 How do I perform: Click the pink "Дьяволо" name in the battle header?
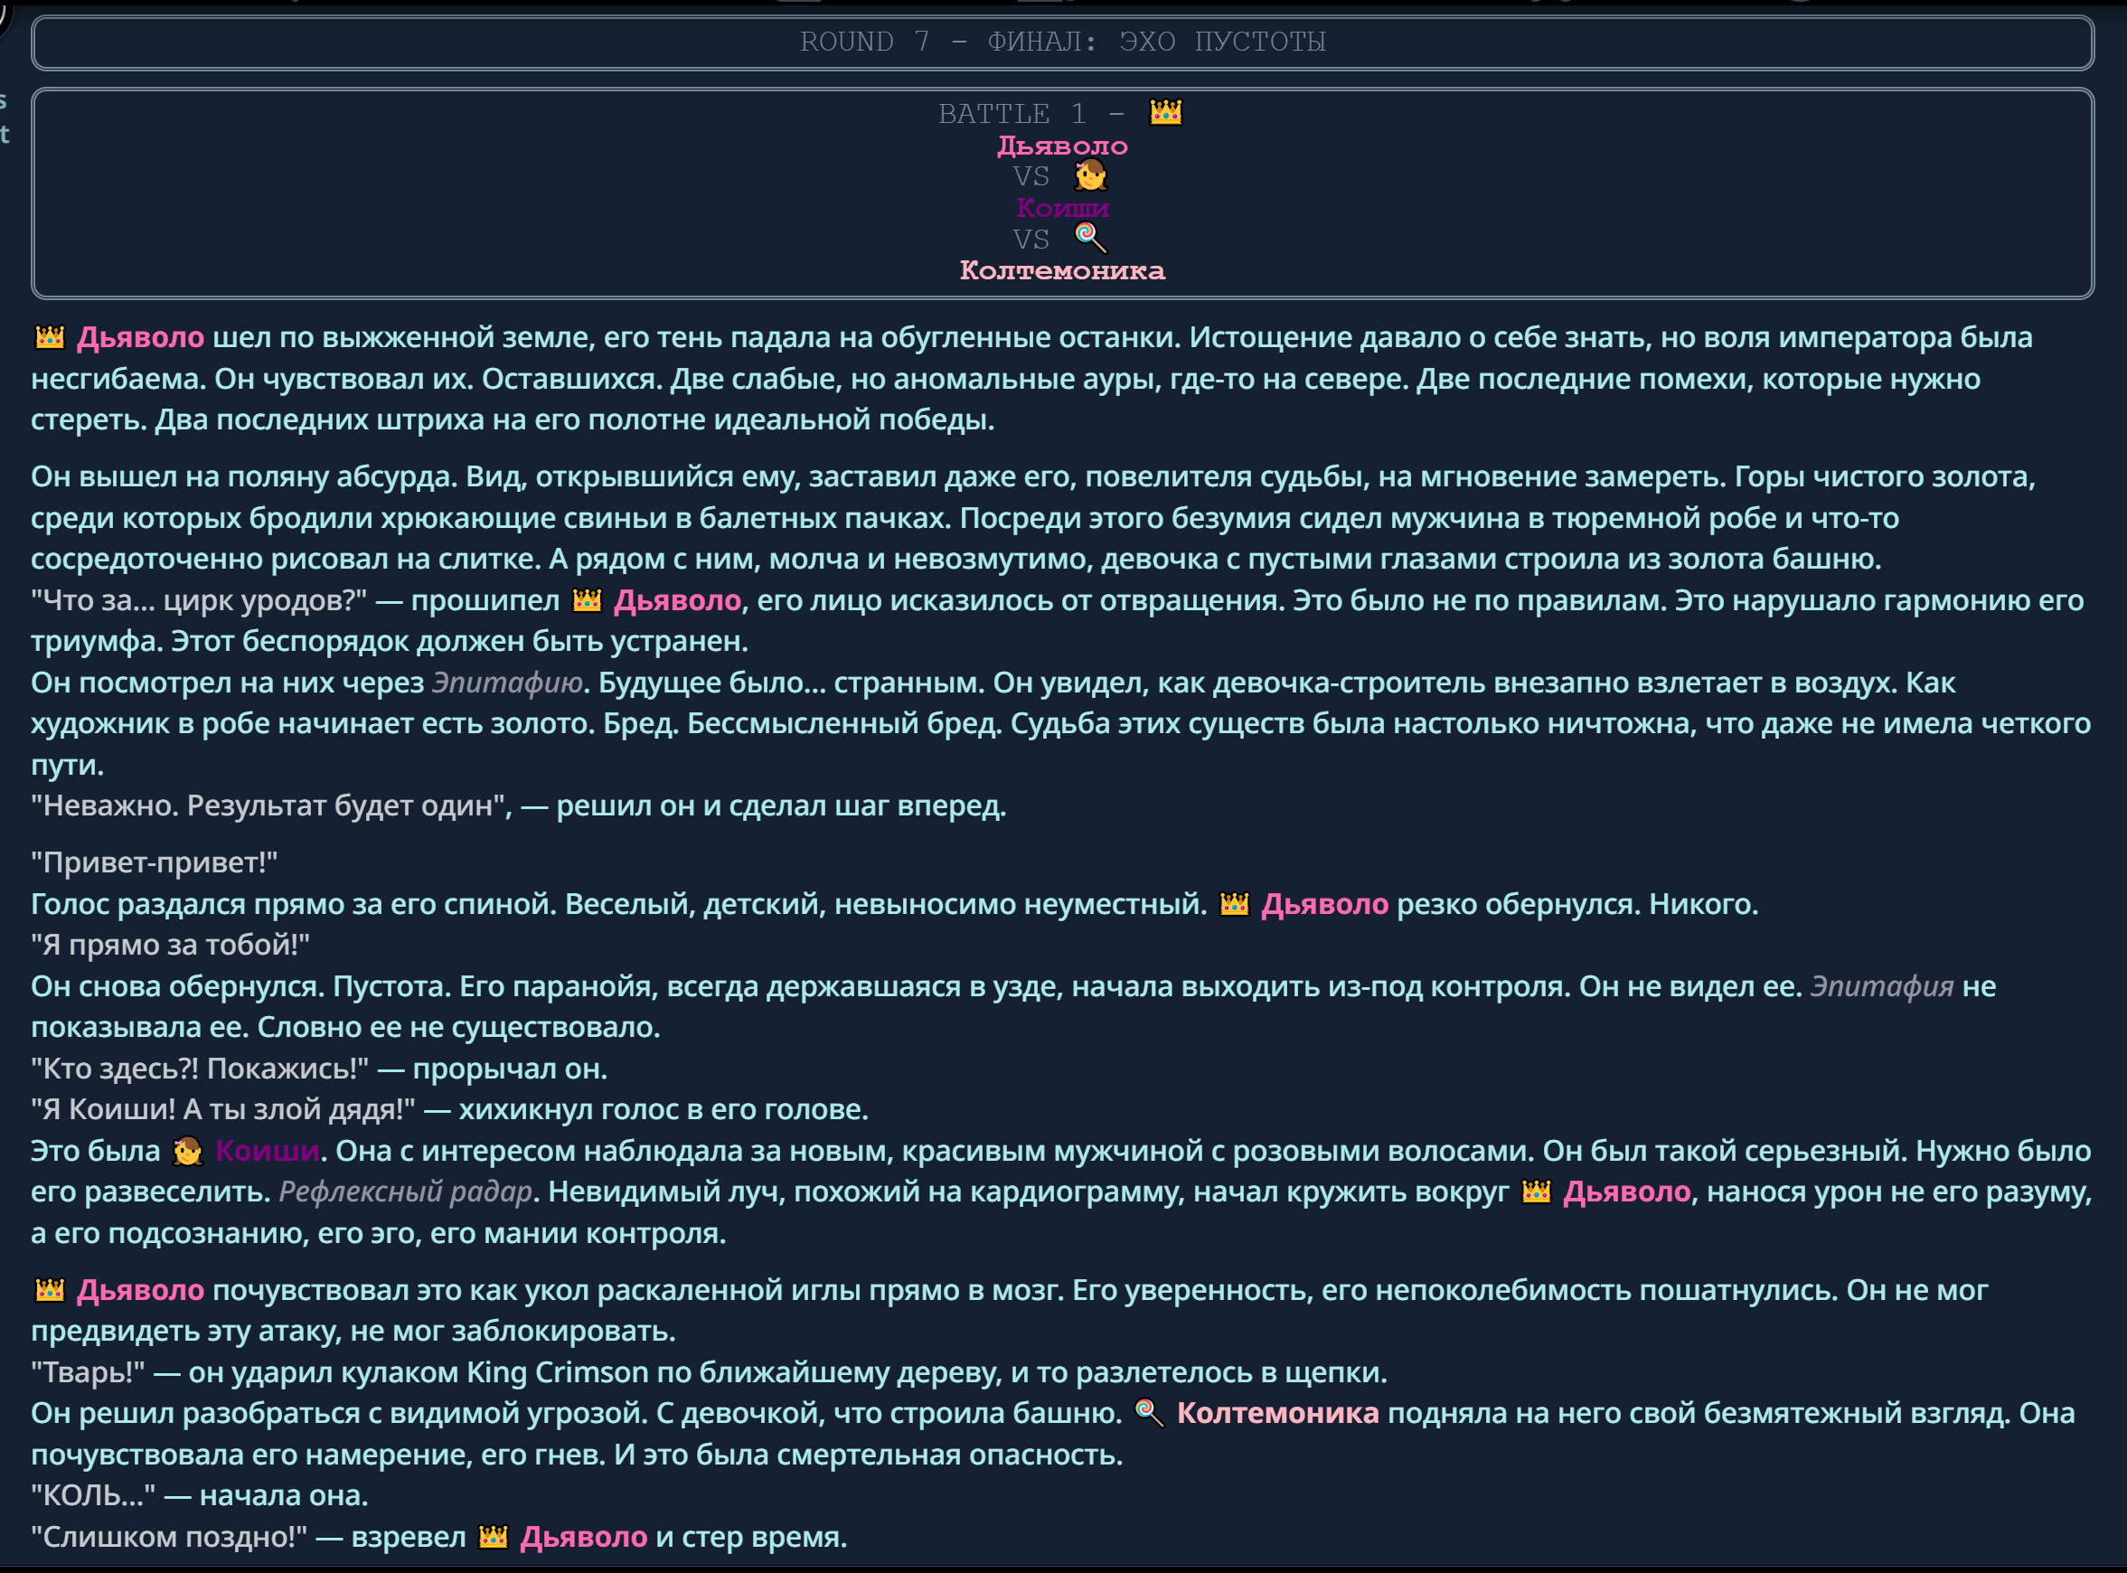1061,146
